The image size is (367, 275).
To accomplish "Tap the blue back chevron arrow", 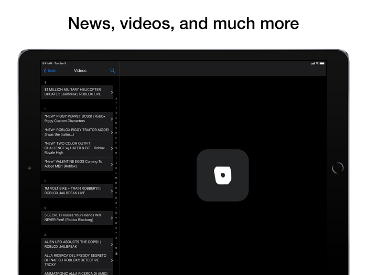I will tap(45, 71).
